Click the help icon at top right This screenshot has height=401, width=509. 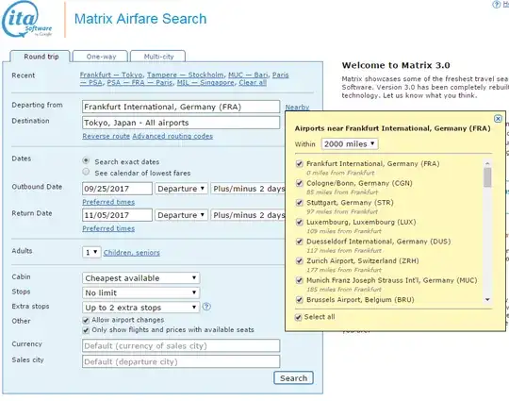[497, 4]
